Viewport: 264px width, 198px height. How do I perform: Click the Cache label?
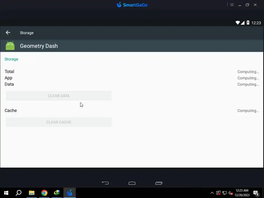[x=11, y=110]
